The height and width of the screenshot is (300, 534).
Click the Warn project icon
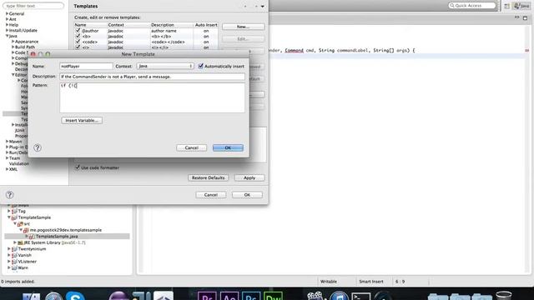pos(14,268)
